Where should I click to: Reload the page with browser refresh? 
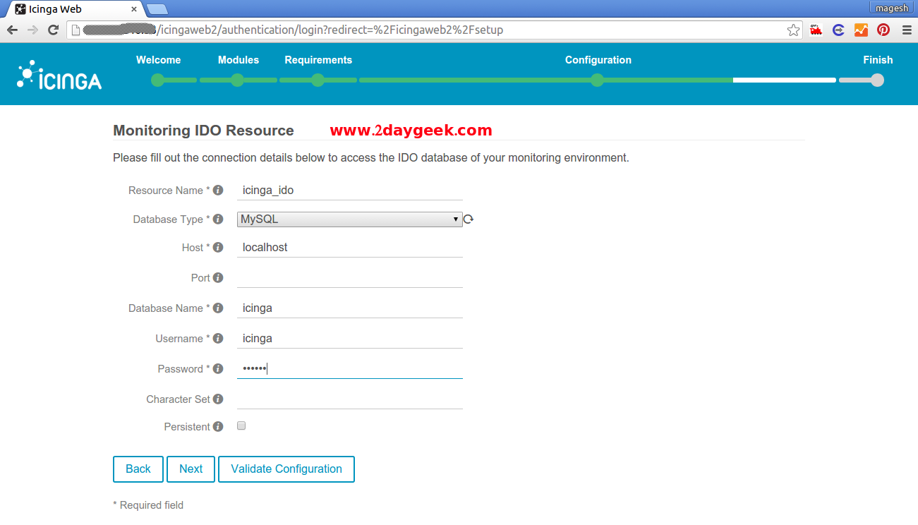click(53, 30)
